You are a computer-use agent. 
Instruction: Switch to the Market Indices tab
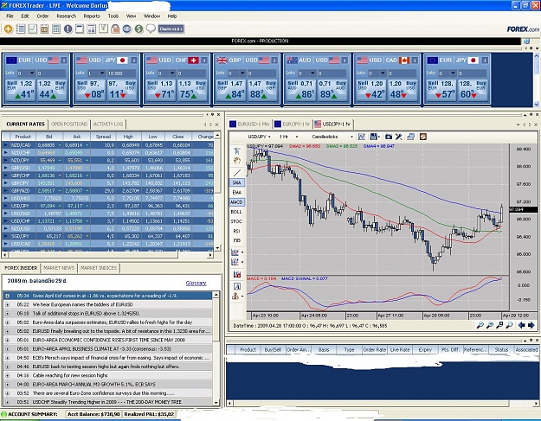(x=99, y=268)
